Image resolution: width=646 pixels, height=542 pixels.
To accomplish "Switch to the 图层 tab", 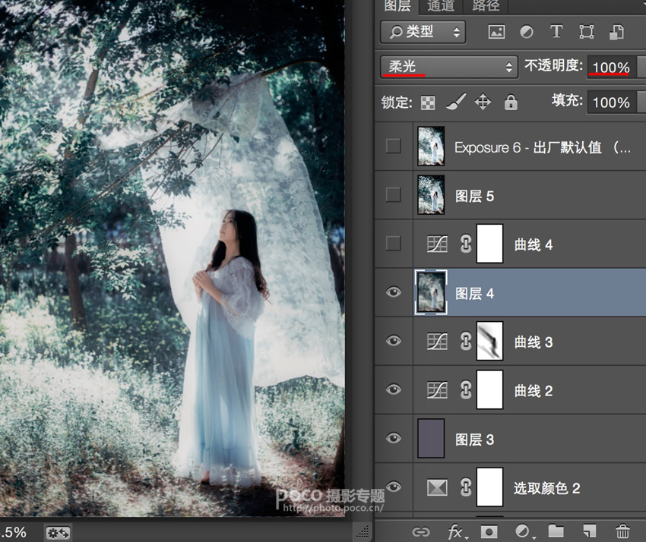I will [x=397, y=6].
